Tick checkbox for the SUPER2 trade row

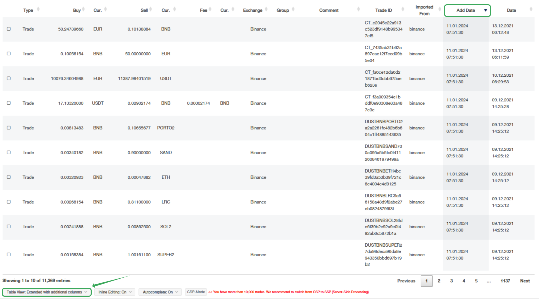(9, 255)
